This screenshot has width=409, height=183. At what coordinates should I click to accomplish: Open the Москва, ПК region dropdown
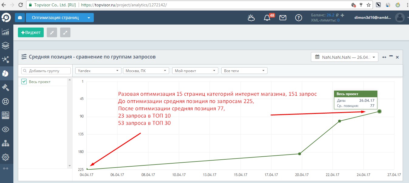pos(146,71)
